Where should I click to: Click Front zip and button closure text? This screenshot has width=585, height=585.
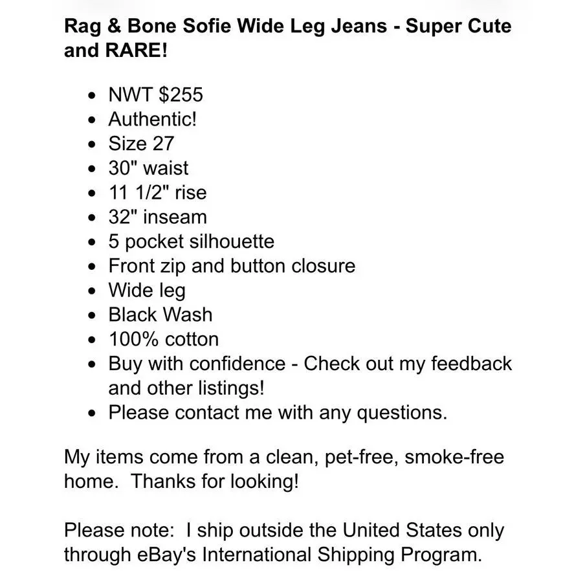pyautogui.click(x=232, y=266)
